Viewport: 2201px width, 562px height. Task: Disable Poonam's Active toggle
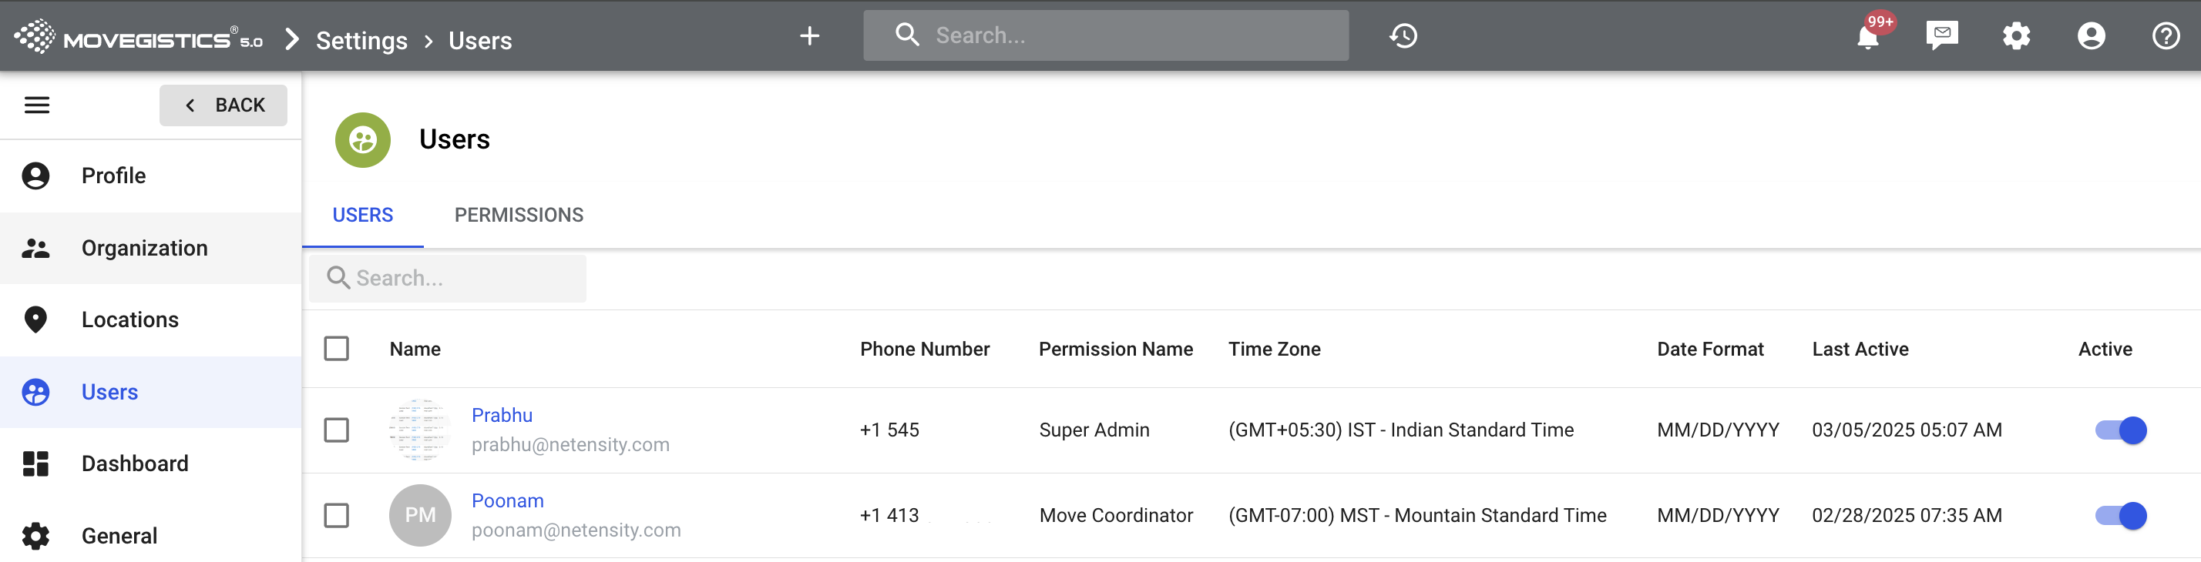2121,515
